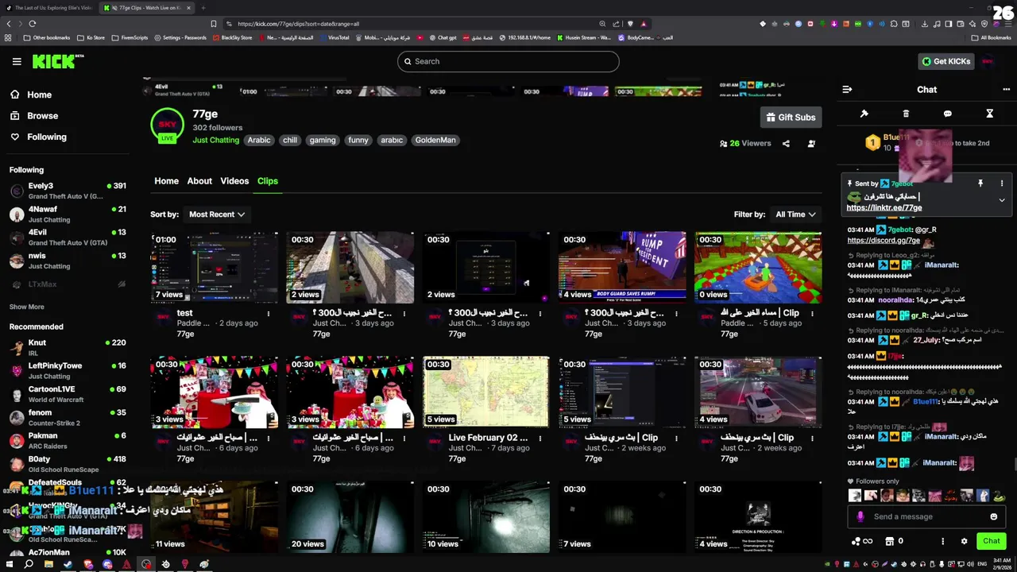Click the three-dot menu beside chat gear

[x=943, y=541]
